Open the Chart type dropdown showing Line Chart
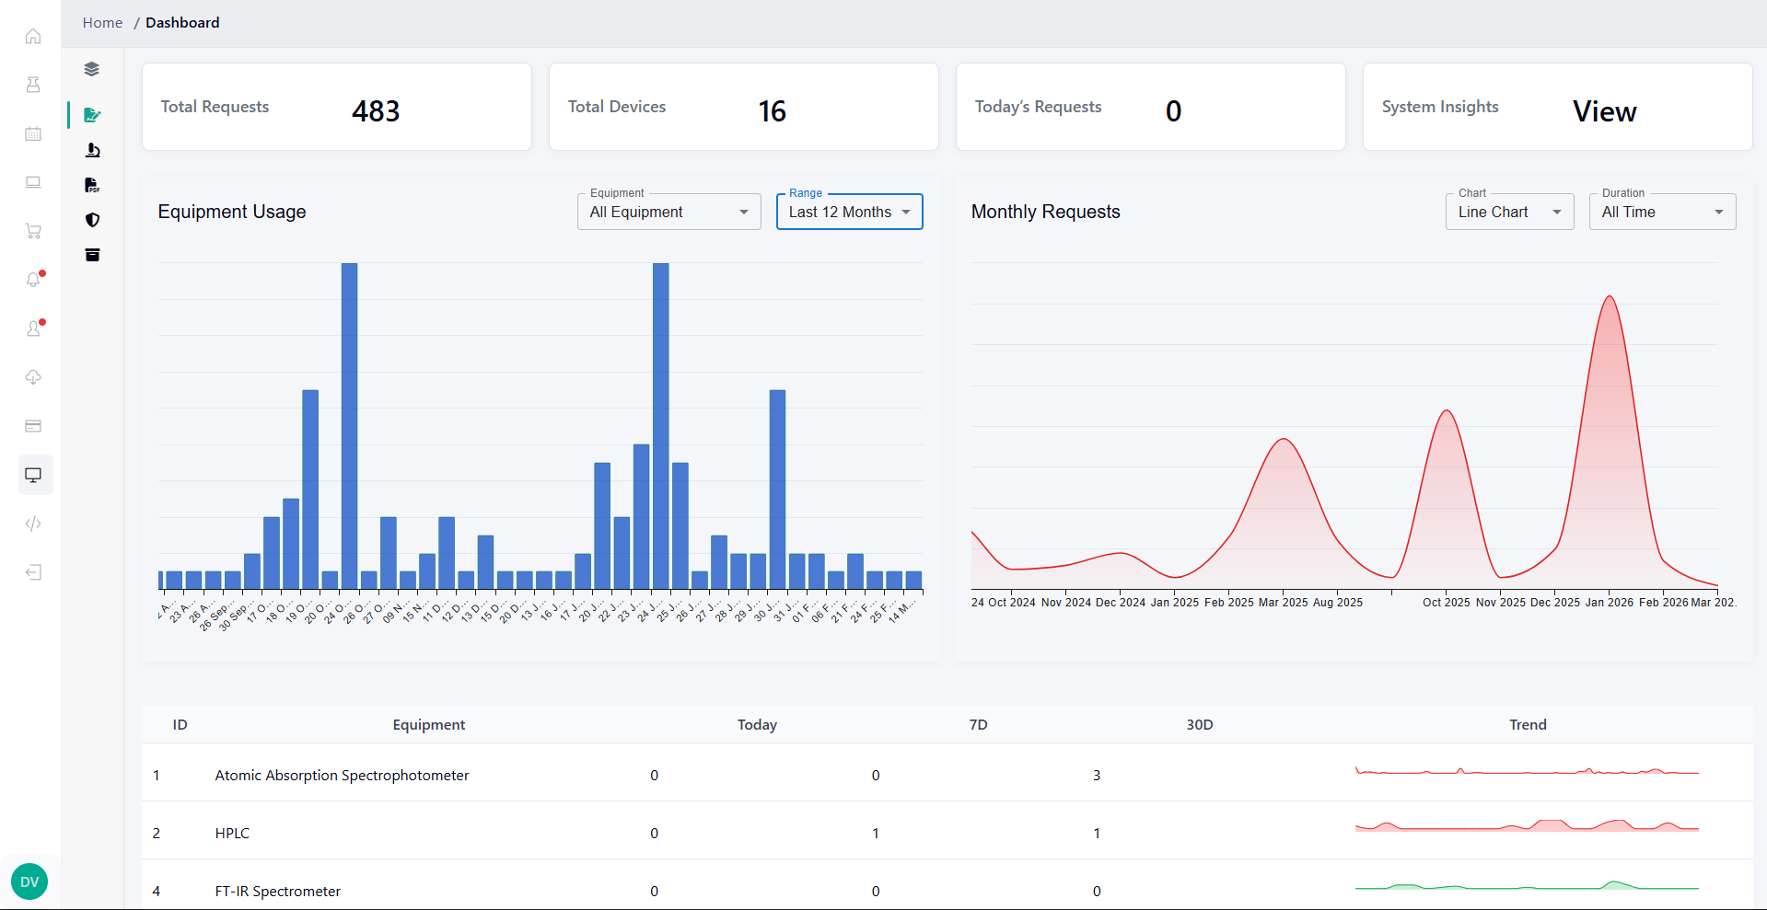The width and height of the screenshot is (1767, 910). tap(1508, 213)
